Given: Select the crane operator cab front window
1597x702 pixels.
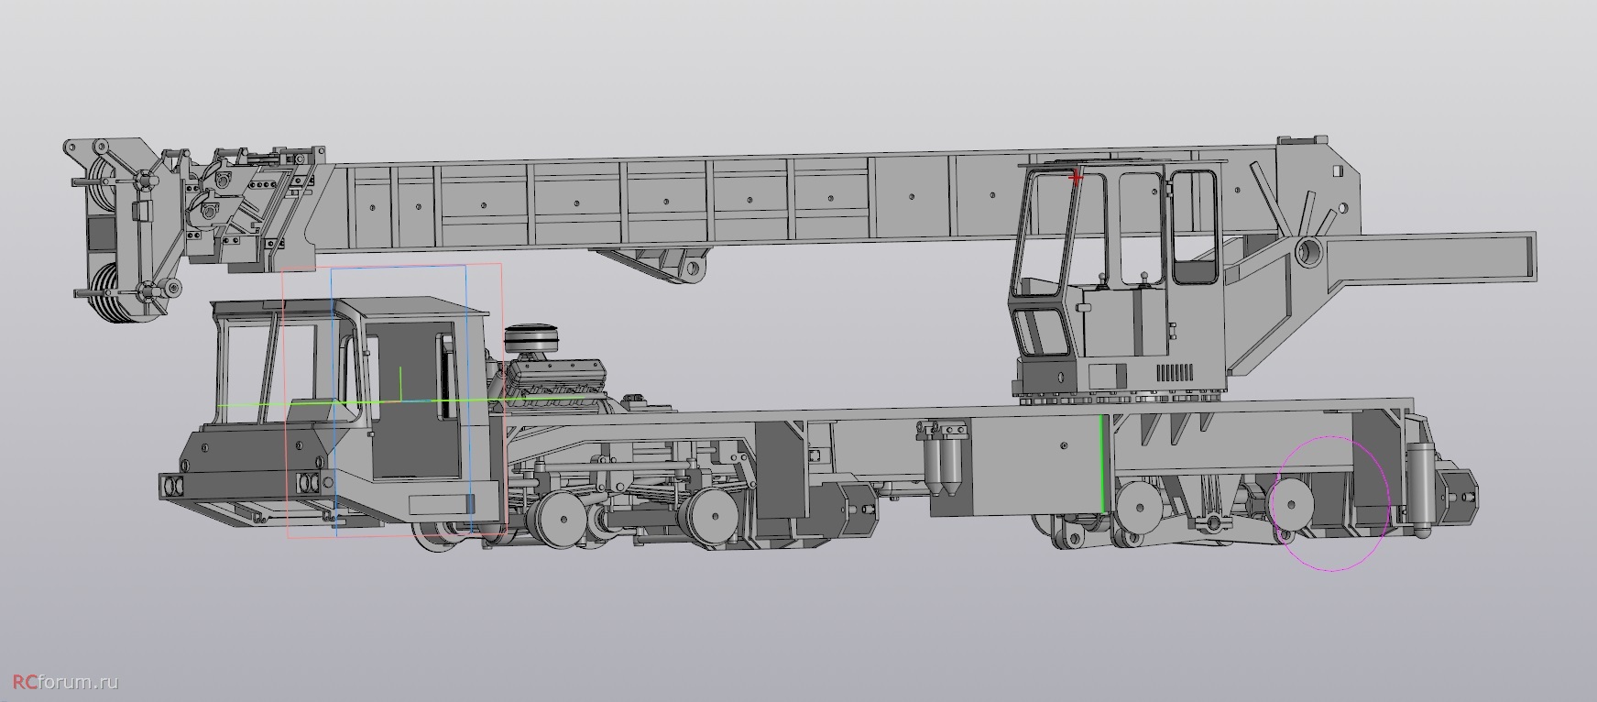Looking at the screenshot, I should pos(1045,234).
